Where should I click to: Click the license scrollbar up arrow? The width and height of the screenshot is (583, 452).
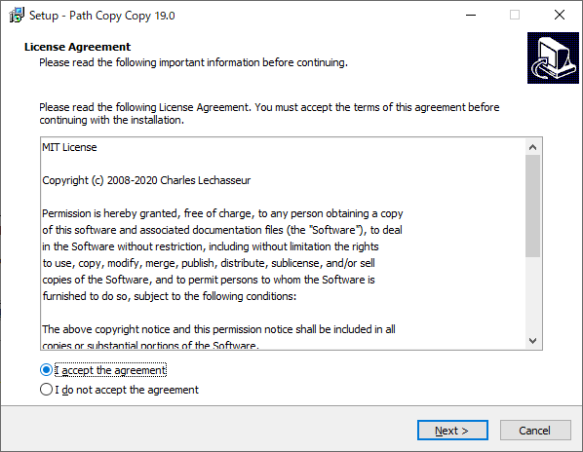(532, 147)
